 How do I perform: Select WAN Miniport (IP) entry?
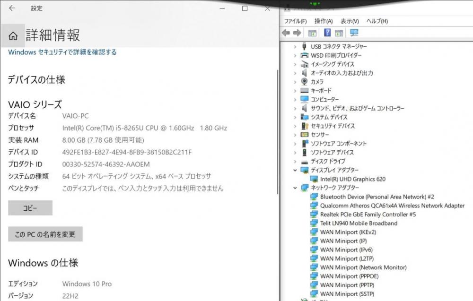tap(343, 241)
